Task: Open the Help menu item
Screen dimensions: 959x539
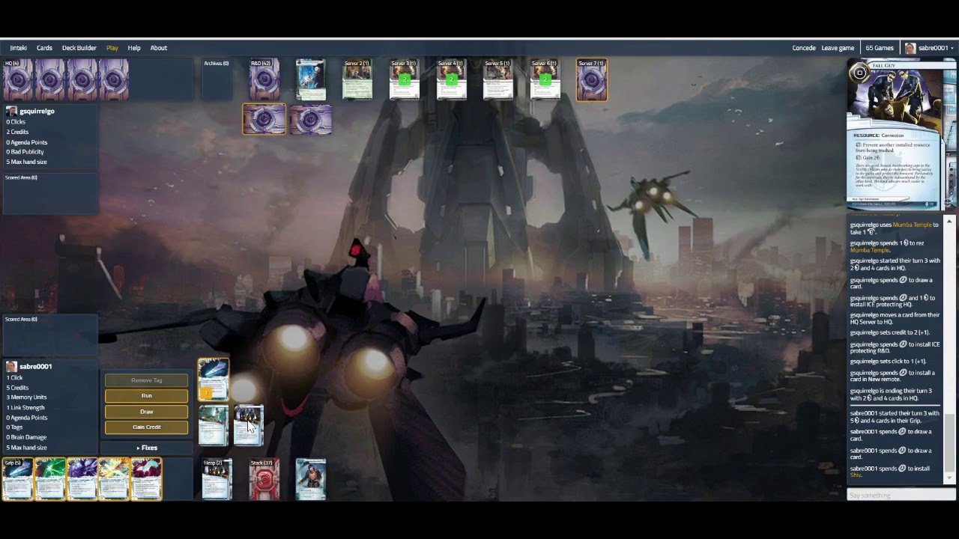Action: [134, 48]
